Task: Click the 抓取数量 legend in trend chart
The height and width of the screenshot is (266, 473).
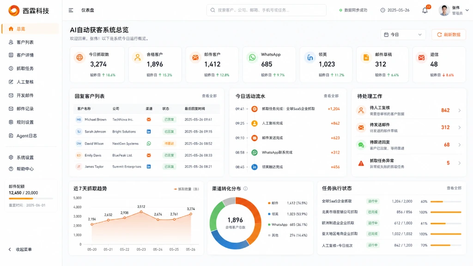Action: pyautogui.click(x=187, y=189)
